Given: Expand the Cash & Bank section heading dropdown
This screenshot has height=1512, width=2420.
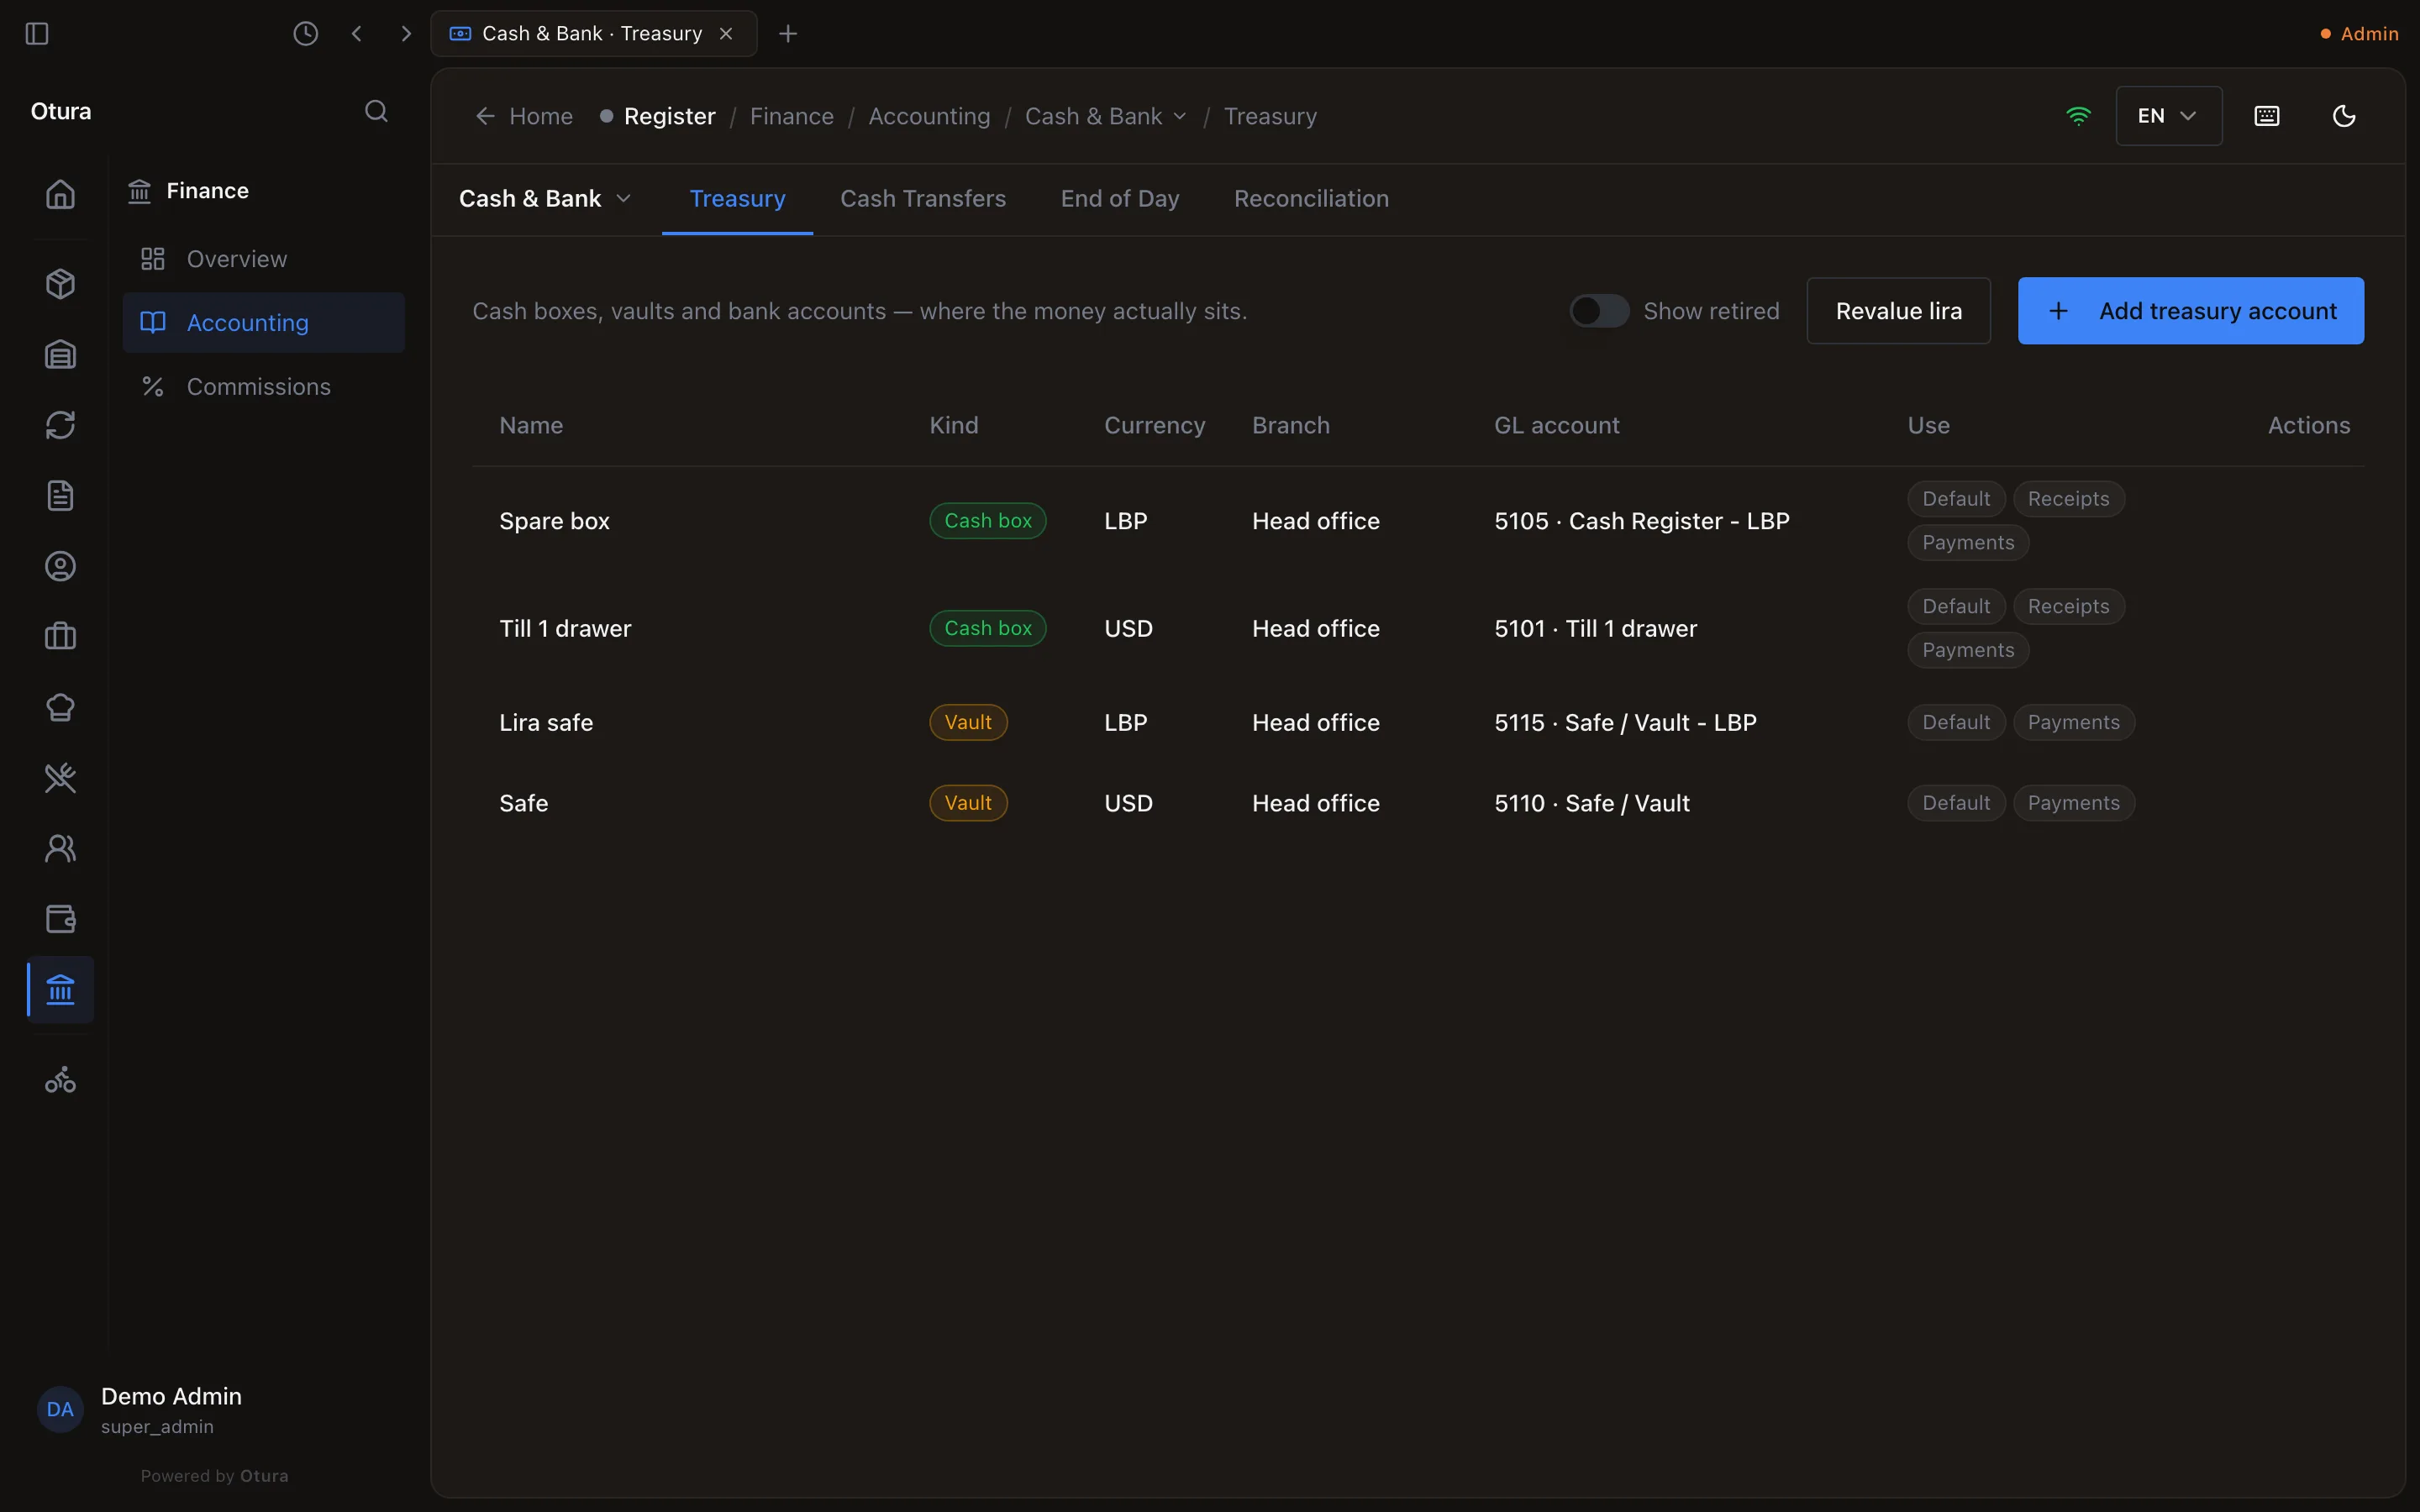Looking at the screenshot, I should 545,199.
